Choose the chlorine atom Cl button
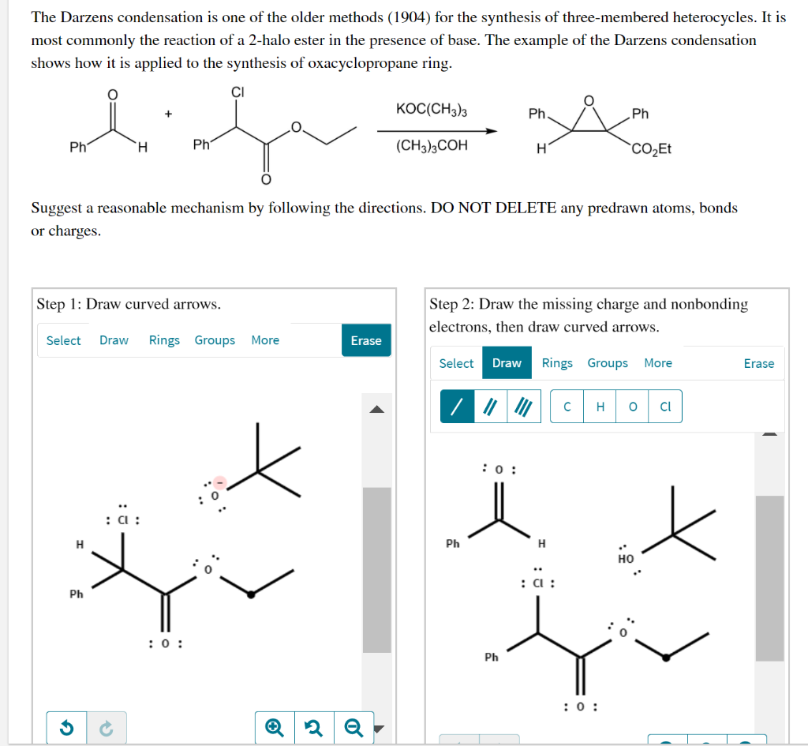 pos(665,407)
